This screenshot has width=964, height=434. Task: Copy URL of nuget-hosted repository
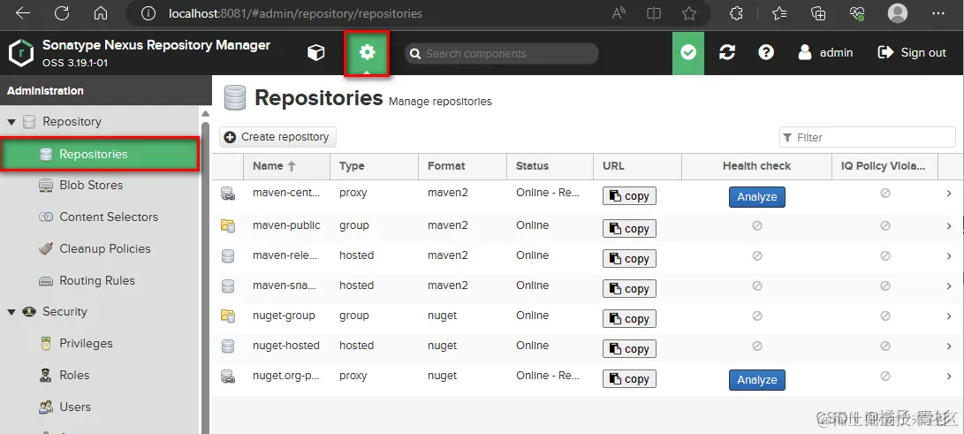click(x=629, y=349)
